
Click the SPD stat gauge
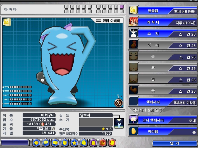tap(20, 95)
